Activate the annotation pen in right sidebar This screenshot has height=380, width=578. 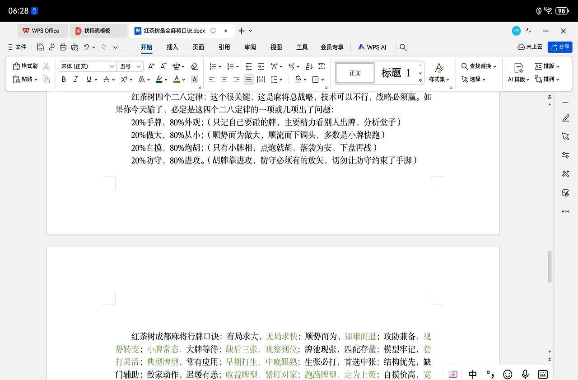(566, 118)
